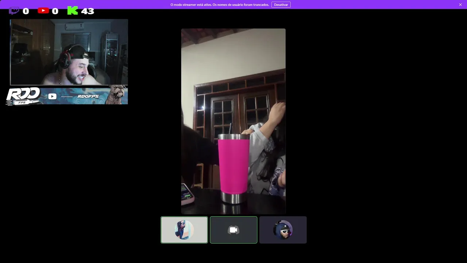Click the streamer webcam overlay
The height and width of the screenshot is (263, 467).
(x=69, y=52)
